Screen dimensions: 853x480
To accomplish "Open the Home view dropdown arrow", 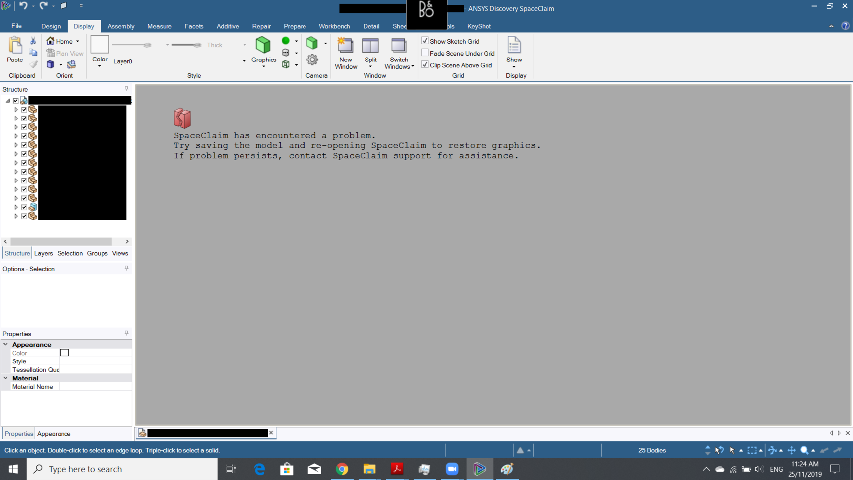I will coord(78,41).
